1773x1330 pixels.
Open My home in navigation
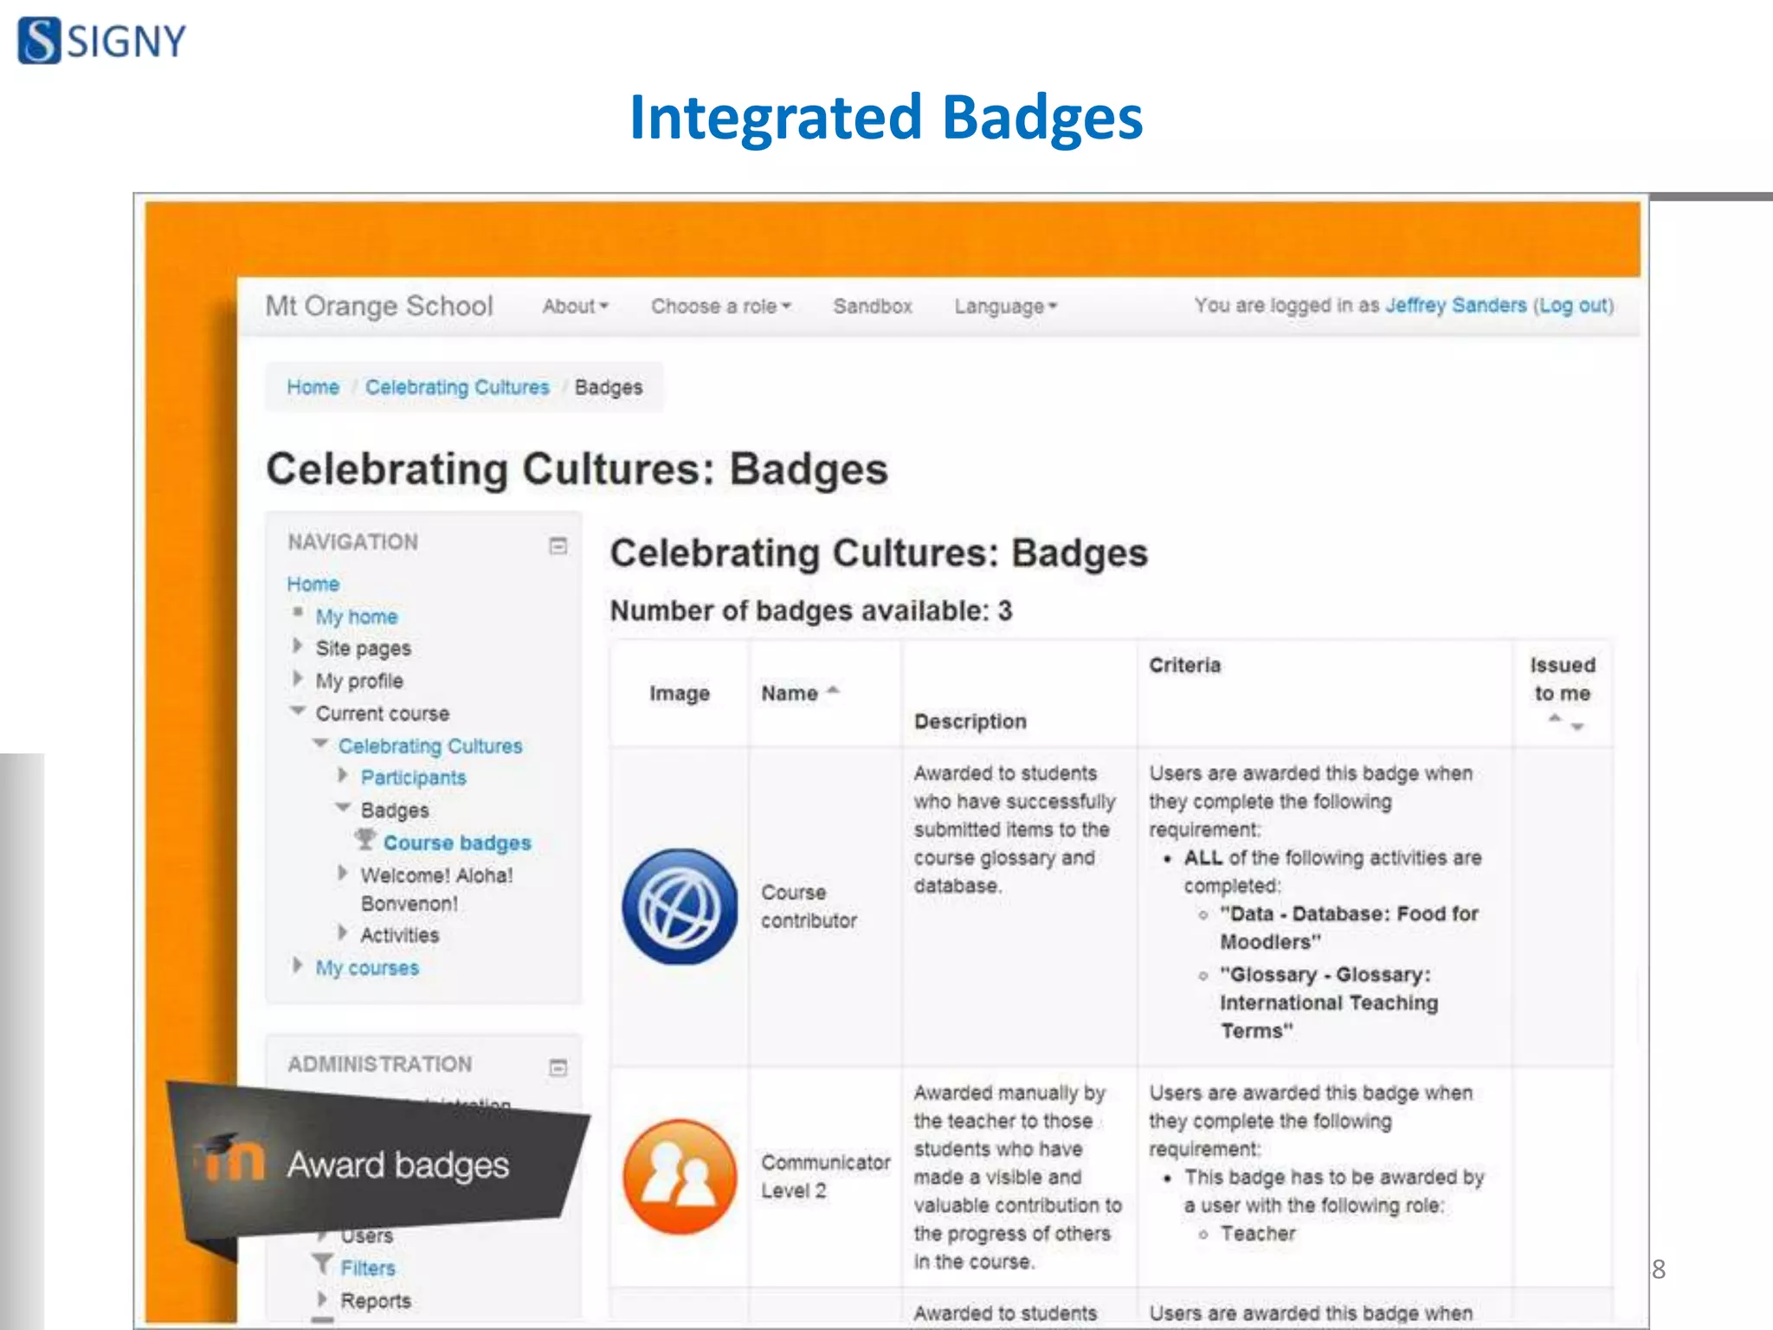(357, 617)
